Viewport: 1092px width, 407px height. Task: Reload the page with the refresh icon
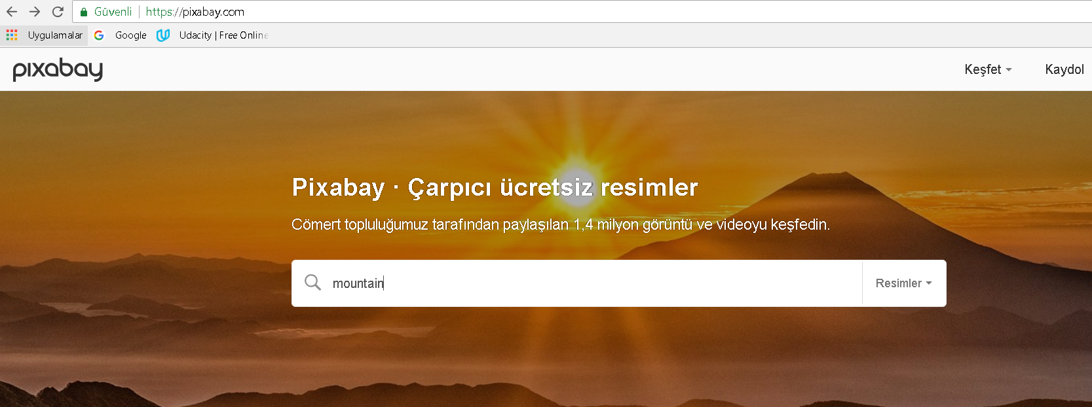58,12
